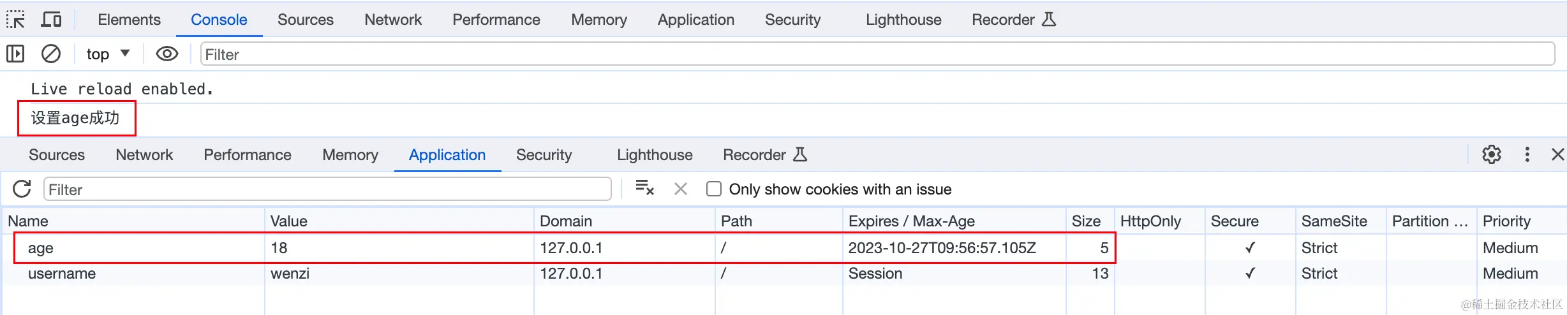Create a live expression using the eye icon
The image size is (1567, 315).
click(167, 54)
